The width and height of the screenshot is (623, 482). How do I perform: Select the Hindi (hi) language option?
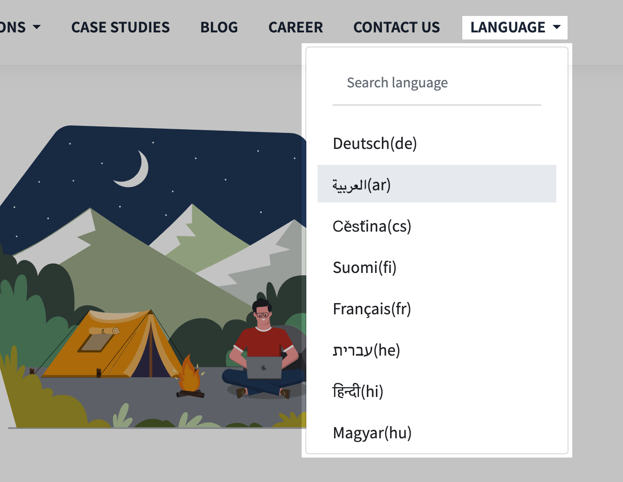point(358,391)
